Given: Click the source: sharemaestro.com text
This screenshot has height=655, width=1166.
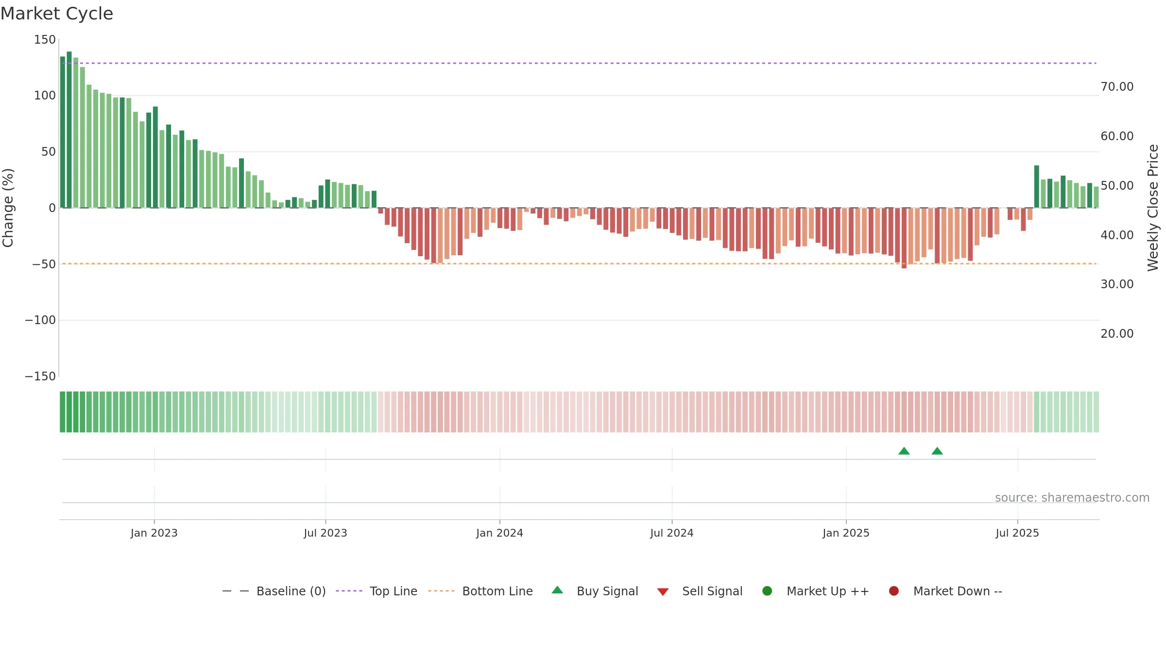Looking at the screenshot, I should [x=1072, y=498].
